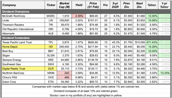Click the TPL ticker cell
The height and width of the screenshot is (98, 172).
pyautogui.click(x=51, y=42)
